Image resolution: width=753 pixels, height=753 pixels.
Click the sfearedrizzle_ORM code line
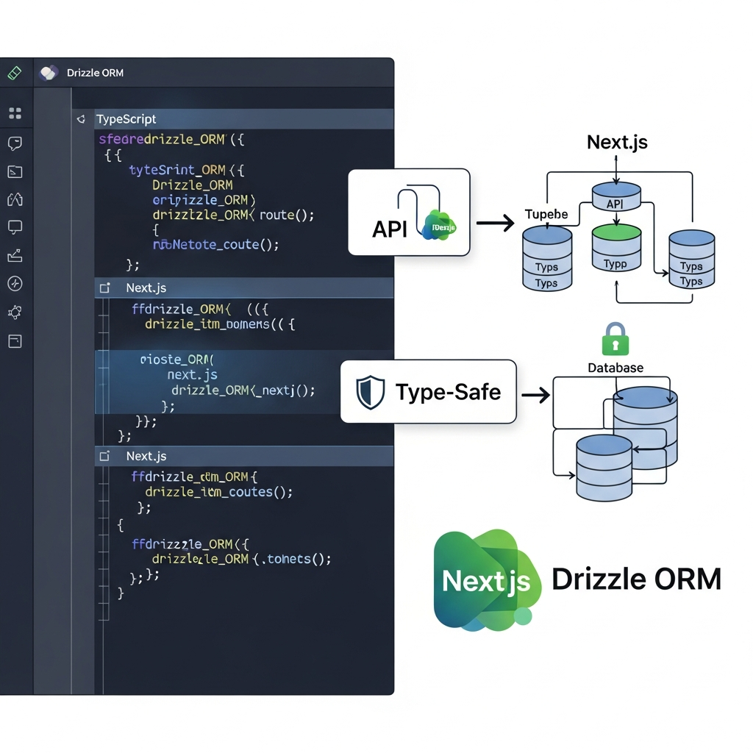[171, 140]
